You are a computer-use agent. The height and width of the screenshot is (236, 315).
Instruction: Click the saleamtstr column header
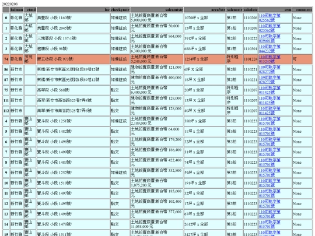157,10
